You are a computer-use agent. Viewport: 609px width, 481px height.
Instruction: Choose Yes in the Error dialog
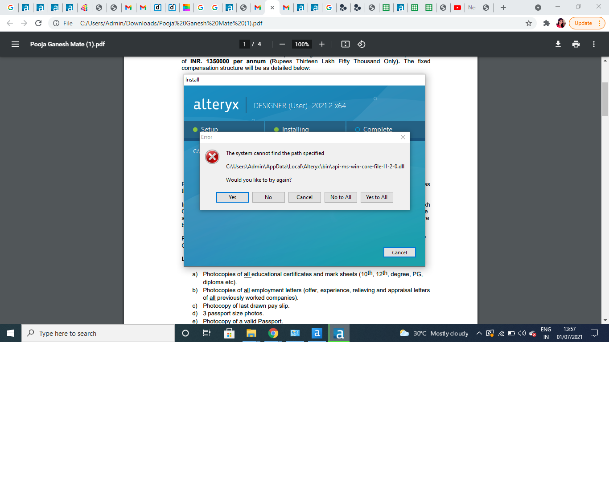(232, 197)
